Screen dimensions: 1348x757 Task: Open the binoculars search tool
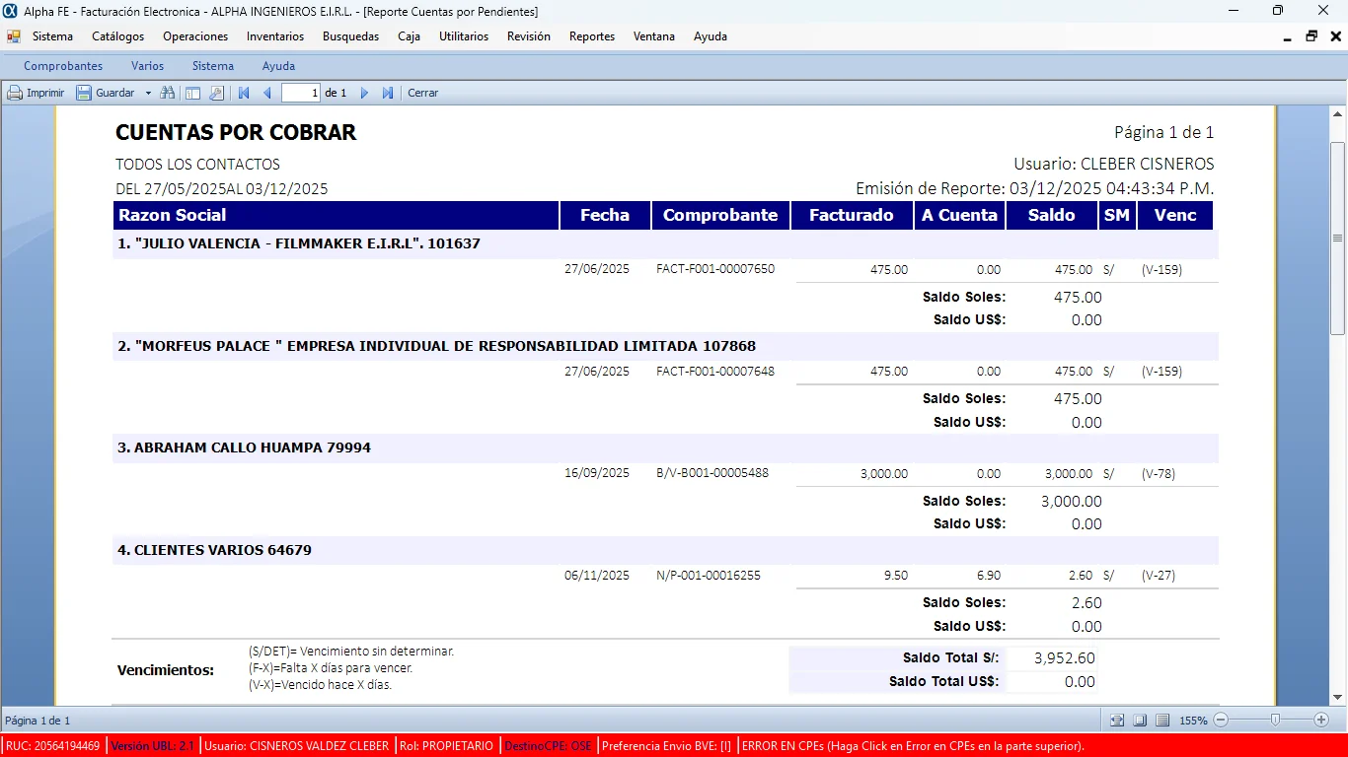[168, 93]
